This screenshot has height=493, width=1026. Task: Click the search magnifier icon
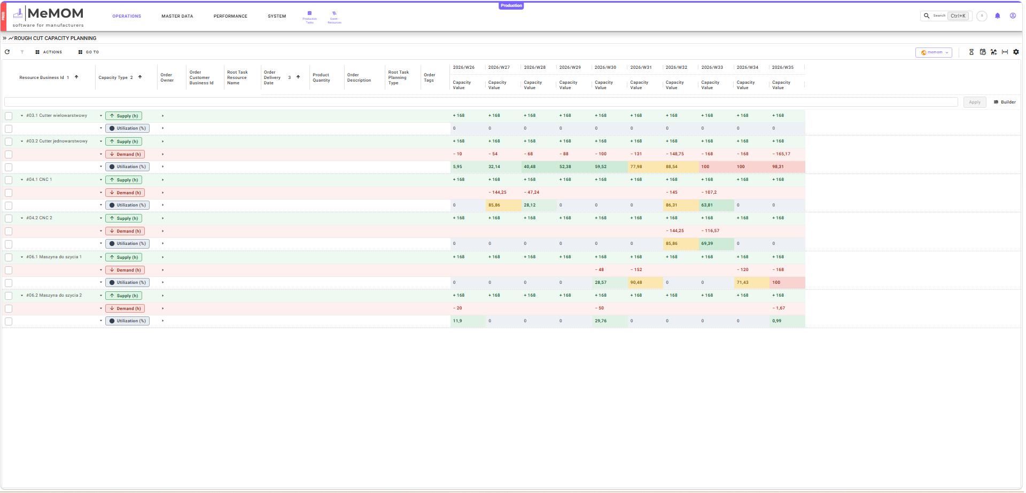pos(927,16)
